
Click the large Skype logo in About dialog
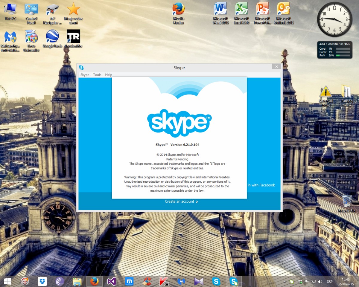click(179, 123)
